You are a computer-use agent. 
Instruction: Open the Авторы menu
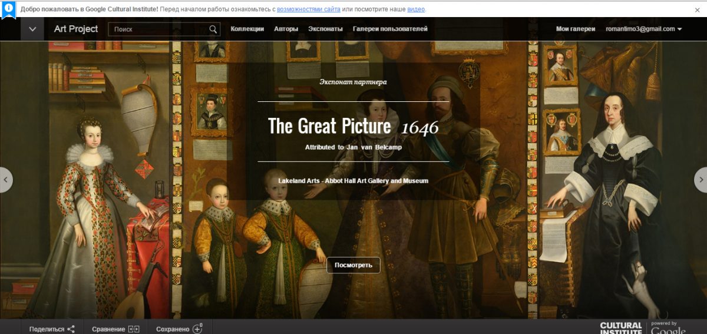[x=286, y=29]
